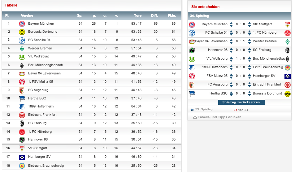Click the Eintracht Braunschweig crest in matchday panel
This screenshot has height=172, width=295.
(288, 67)
